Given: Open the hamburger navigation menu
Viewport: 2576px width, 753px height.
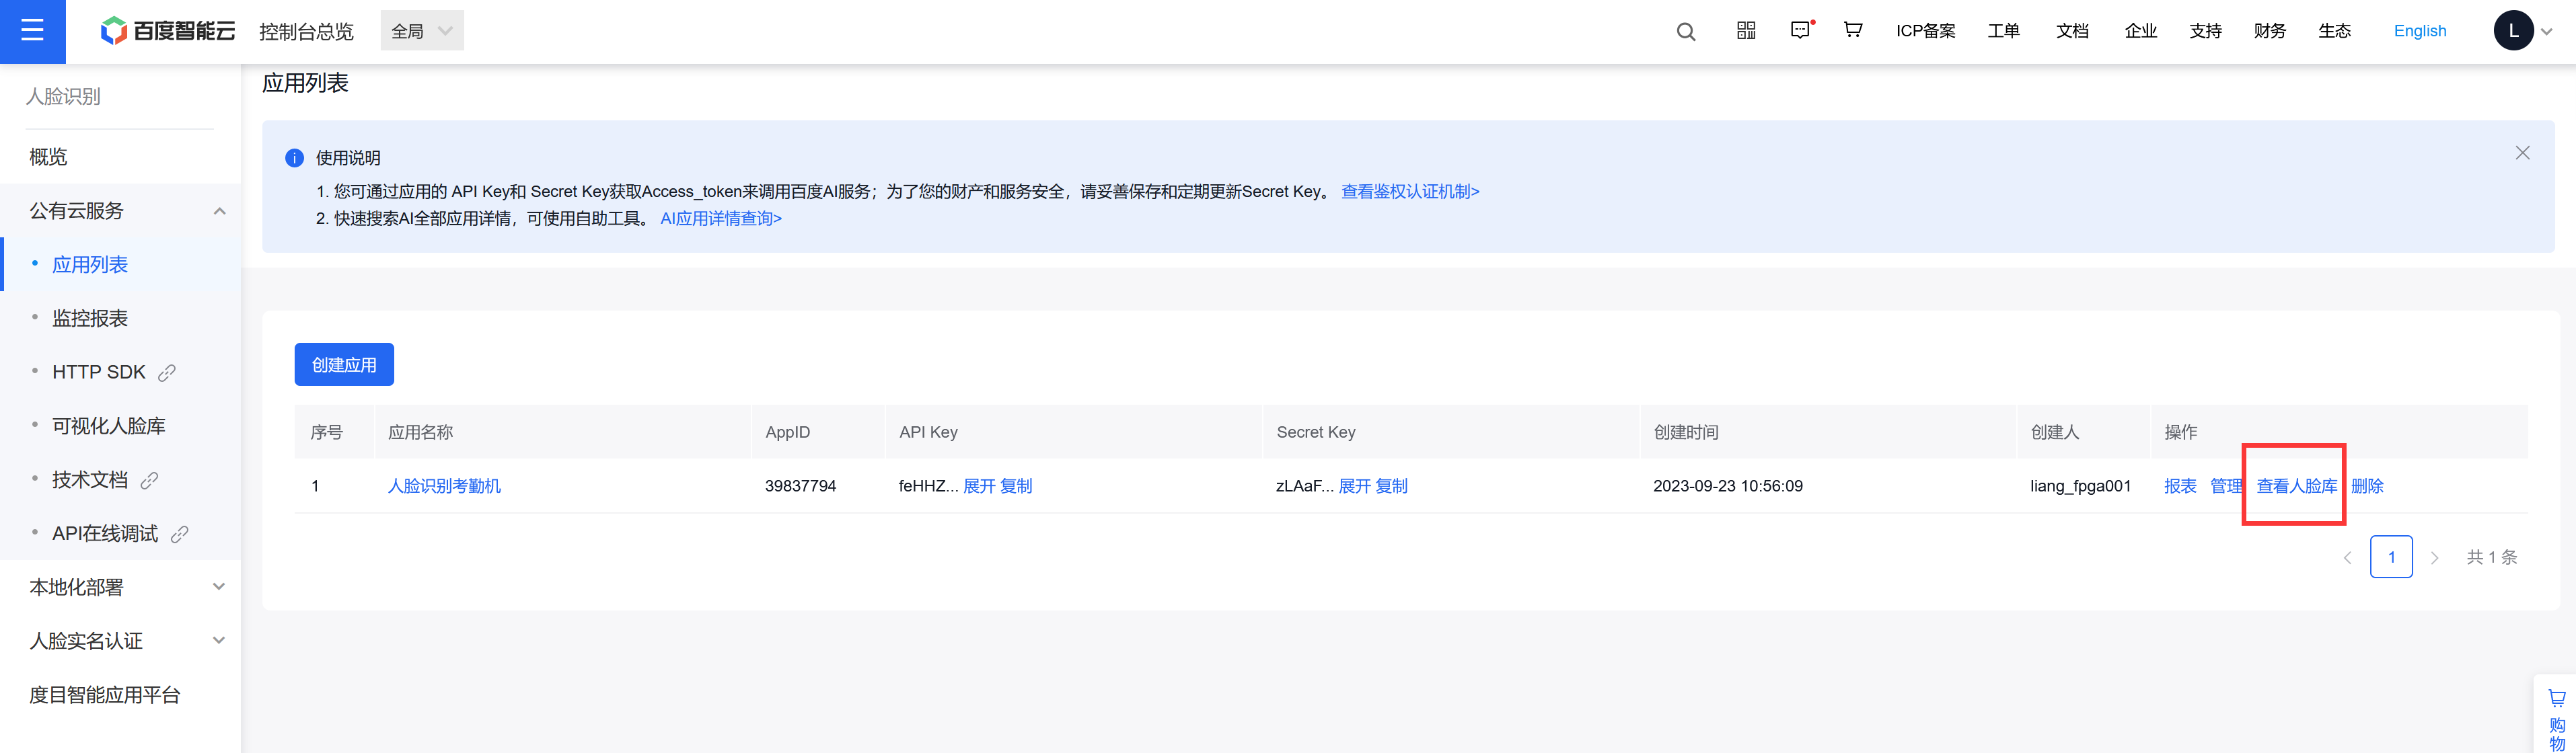Looking at the screenshot, I should click(x=32, y=31).
